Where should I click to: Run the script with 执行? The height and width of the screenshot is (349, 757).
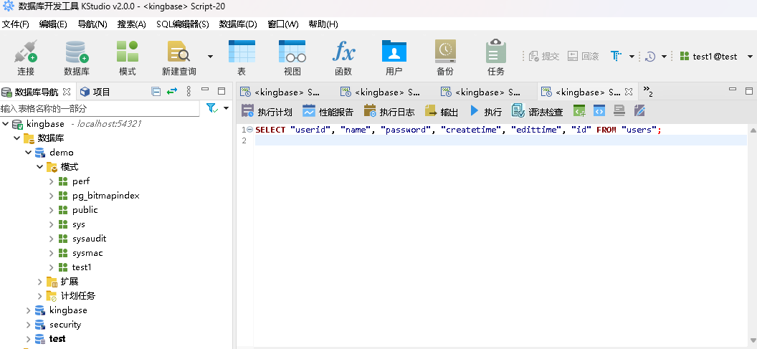coord(486,112)
